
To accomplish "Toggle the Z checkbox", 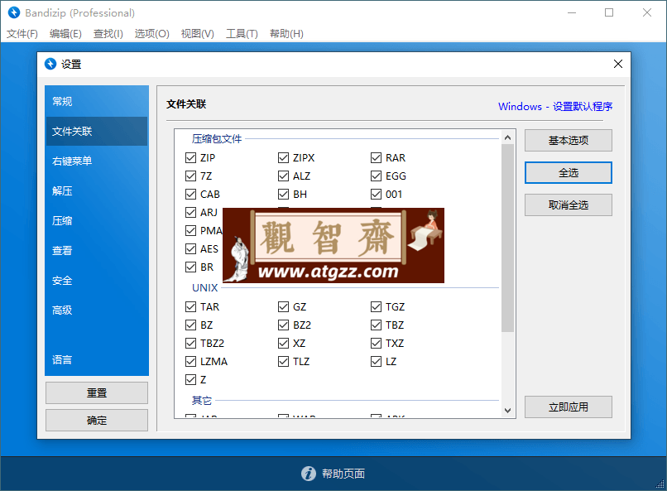I will tap(190, 379).
